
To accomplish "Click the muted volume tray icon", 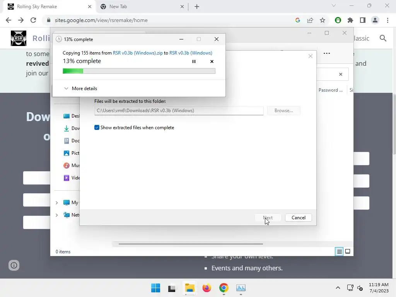I will pos(360,288).
